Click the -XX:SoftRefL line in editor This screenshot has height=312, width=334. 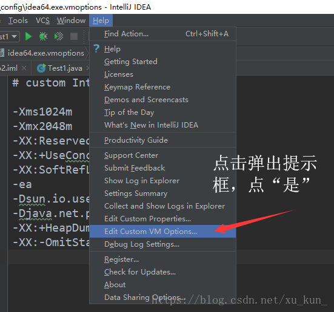(x=51, y=170)
